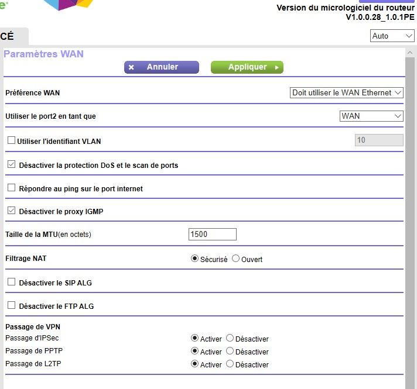Image resolution: width=417 pixels, height=389 pixels.
Task: Select Sécurisé for Filtrage NAT
Action: click(x=195, y=259)
